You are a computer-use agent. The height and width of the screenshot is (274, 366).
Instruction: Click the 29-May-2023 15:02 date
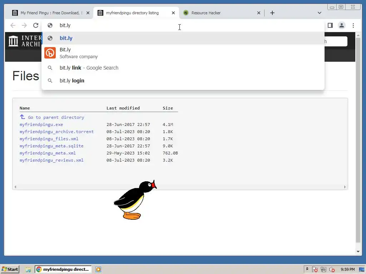128,153
